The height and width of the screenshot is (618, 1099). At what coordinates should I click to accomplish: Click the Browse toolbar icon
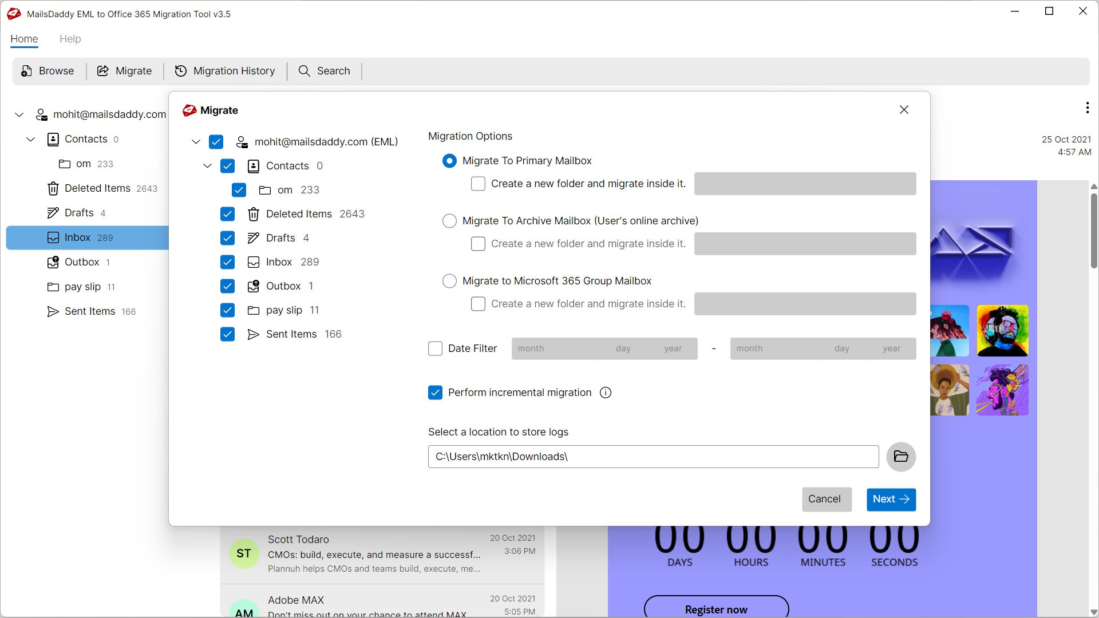click(x=26, y=71)
